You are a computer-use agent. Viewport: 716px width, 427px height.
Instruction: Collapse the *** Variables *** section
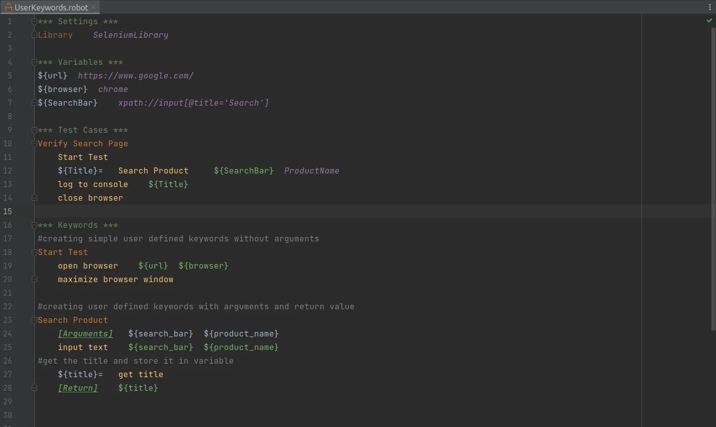tap(34, 62)
